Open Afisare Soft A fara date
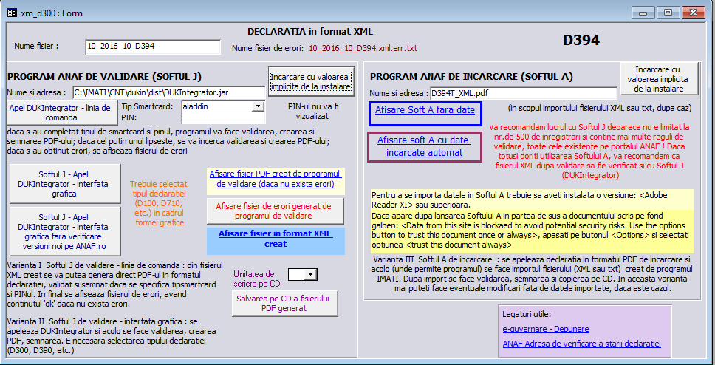The image size is (715, 365). (425, 113)
